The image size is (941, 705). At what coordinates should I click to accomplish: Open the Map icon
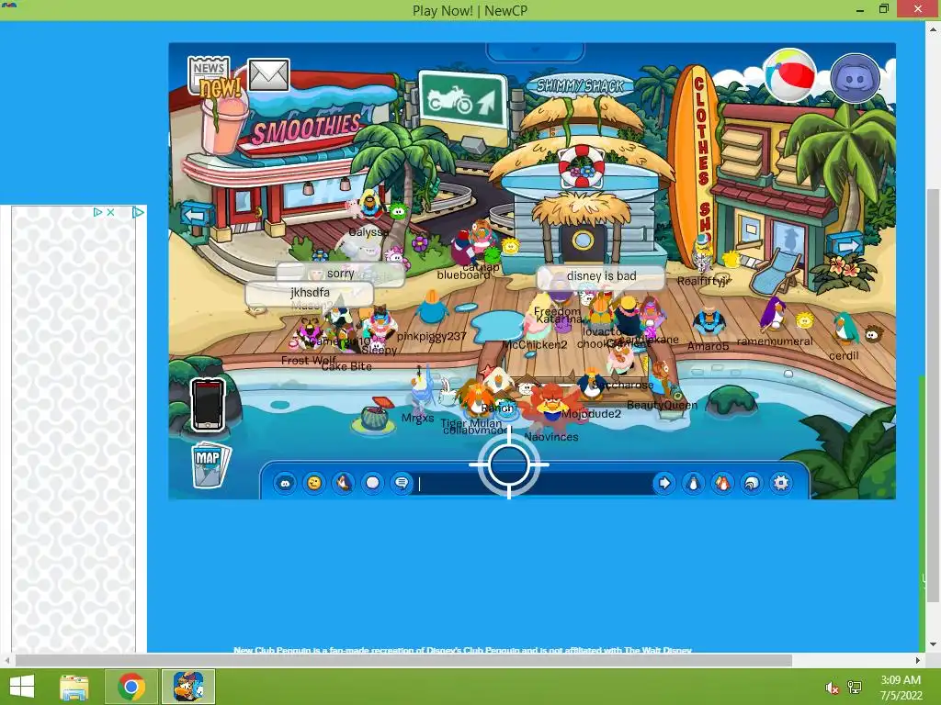point(210,464)
